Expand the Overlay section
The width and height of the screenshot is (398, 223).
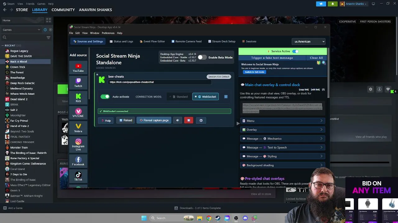coord(283,130)
